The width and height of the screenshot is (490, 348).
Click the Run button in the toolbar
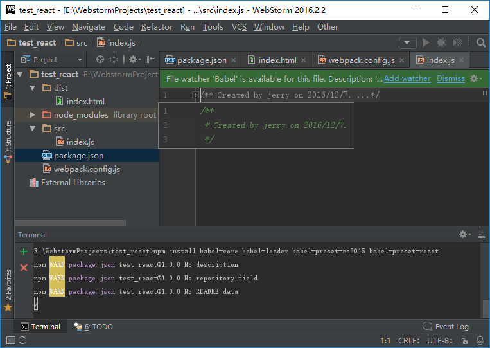(425, 42)
